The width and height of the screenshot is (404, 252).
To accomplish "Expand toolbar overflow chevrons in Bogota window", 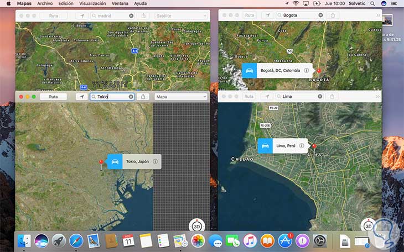I will point(378,15).
